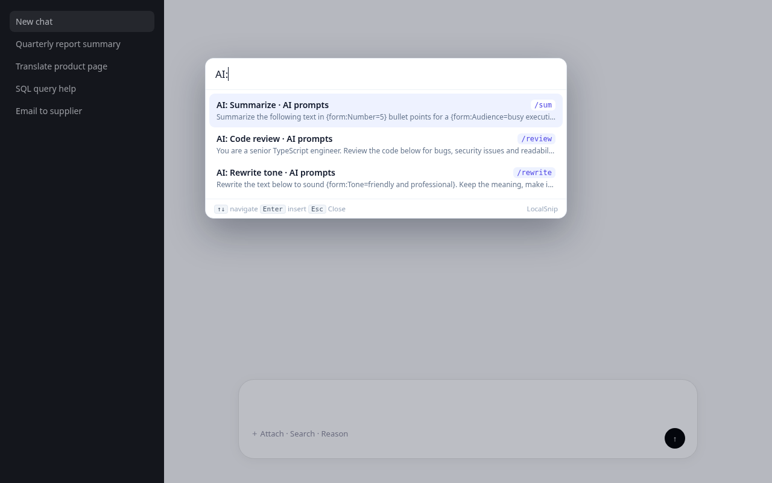
Task: Click the Rewrite tone snippet description text
Action: [386, 185]
